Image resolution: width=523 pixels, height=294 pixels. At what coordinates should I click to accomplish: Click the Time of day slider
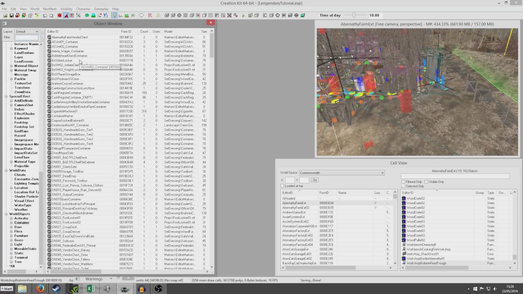point(354,16)
